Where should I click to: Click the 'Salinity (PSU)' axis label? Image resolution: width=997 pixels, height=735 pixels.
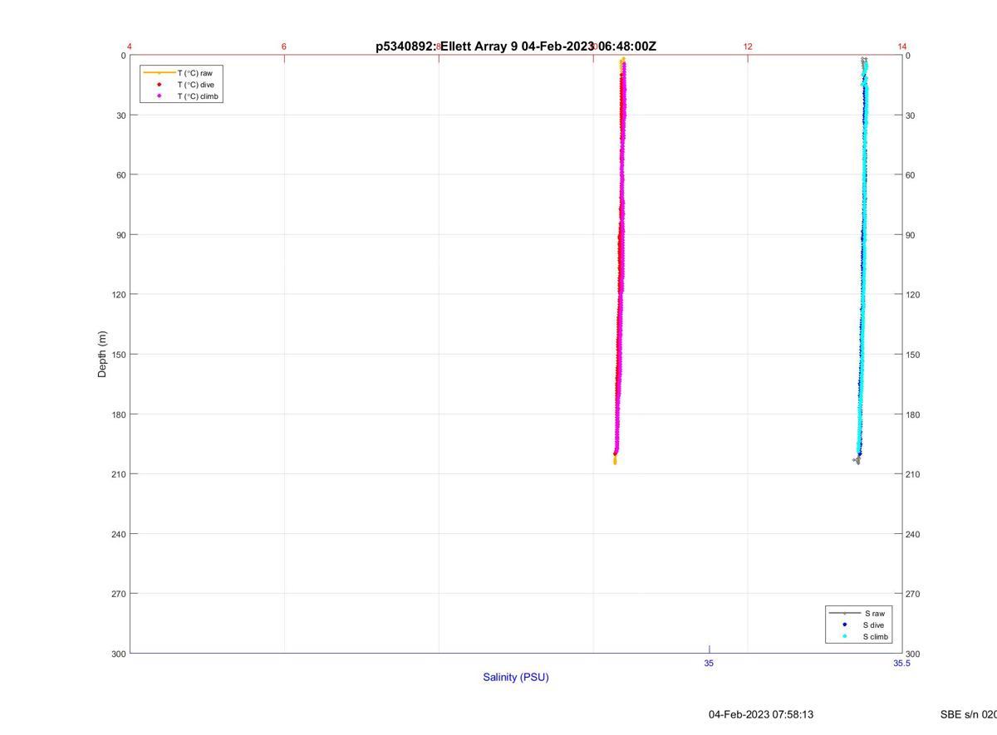coord(516,677)
